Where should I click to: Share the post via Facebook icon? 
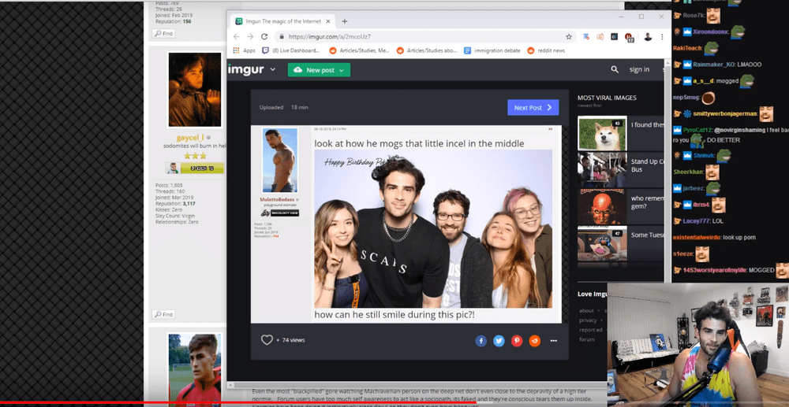(481, 341)
